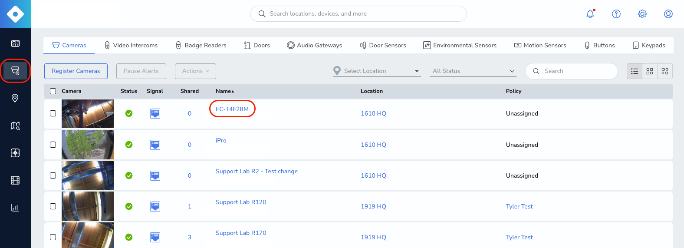Click the Register Cameras button
Viewport: 684px width, 248px height.
[x=76, y=71]
